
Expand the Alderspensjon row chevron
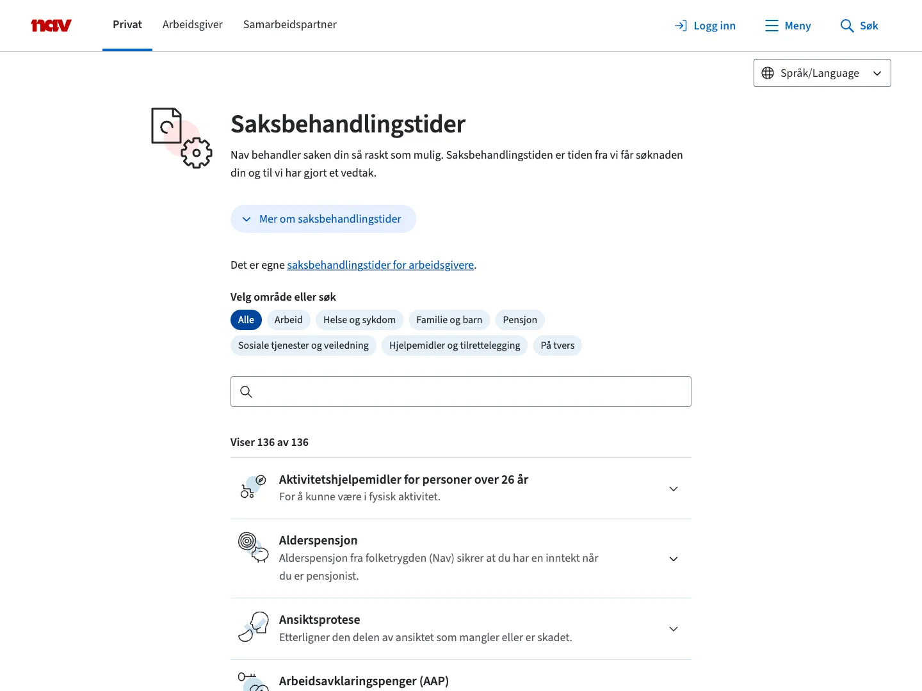coord(674,559)
